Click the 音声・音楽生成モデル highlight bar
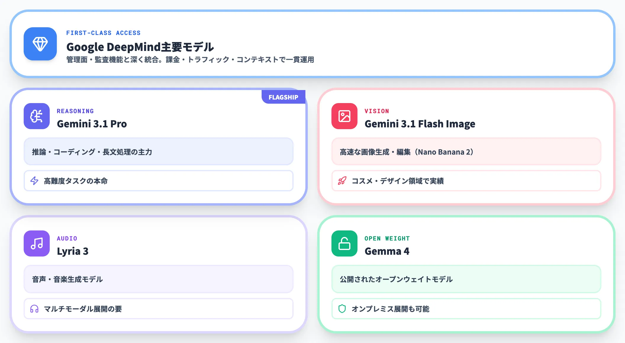The width and height of the screenshot is (625, 343). pyautogui.click(x=158, y=279)
